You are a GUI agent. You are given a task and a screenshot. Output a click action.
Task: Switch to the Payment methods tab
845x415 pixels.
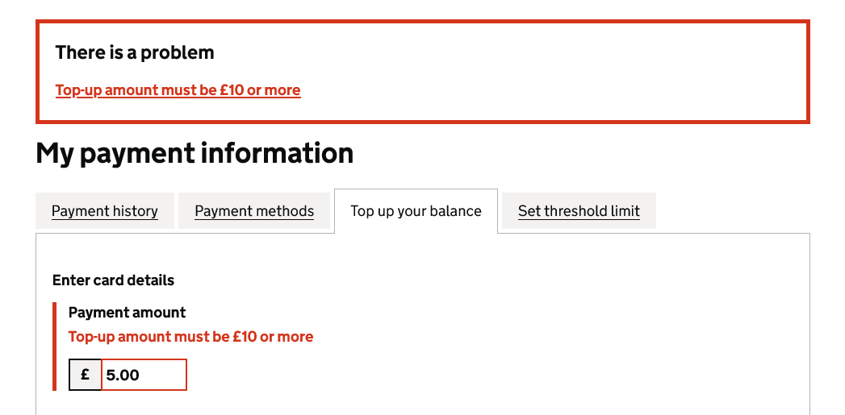[x=254, y=211]
